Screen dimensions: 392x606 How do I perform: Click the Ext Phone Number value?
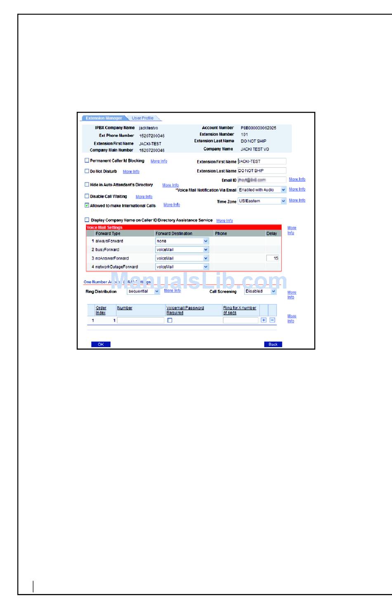coord(152,136)
